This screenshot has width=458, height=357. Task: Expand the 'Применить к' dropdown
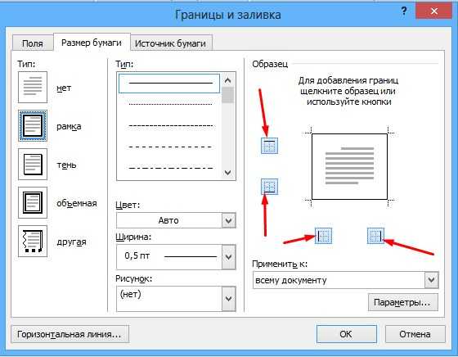click(432, 280)
